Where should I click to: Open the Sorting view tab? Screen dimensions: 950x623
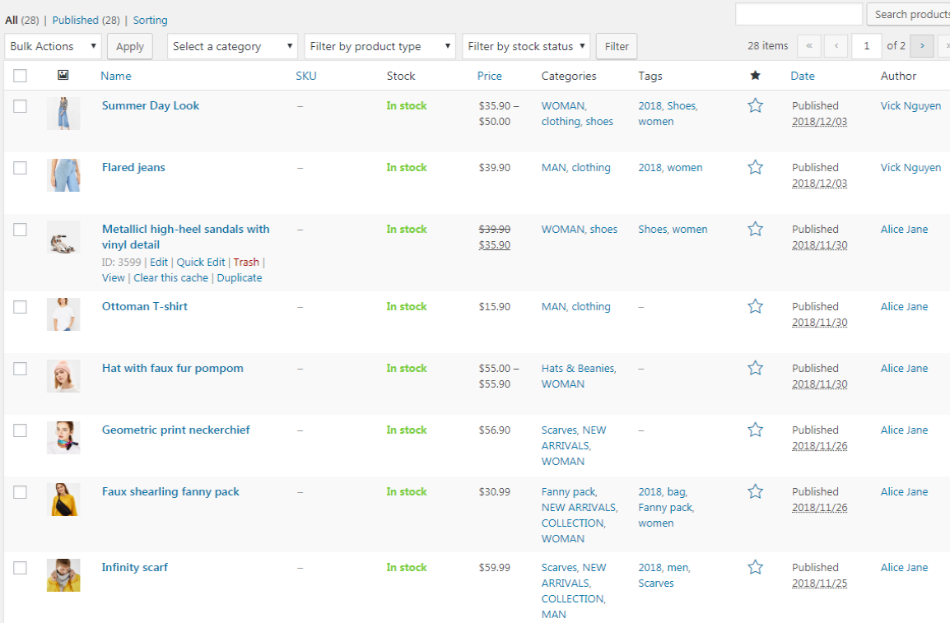[150, 20]
